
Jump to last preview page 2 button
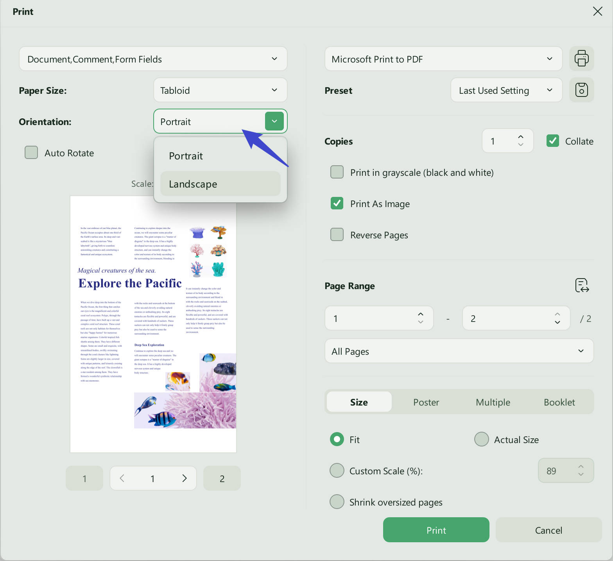pos(222,478)
